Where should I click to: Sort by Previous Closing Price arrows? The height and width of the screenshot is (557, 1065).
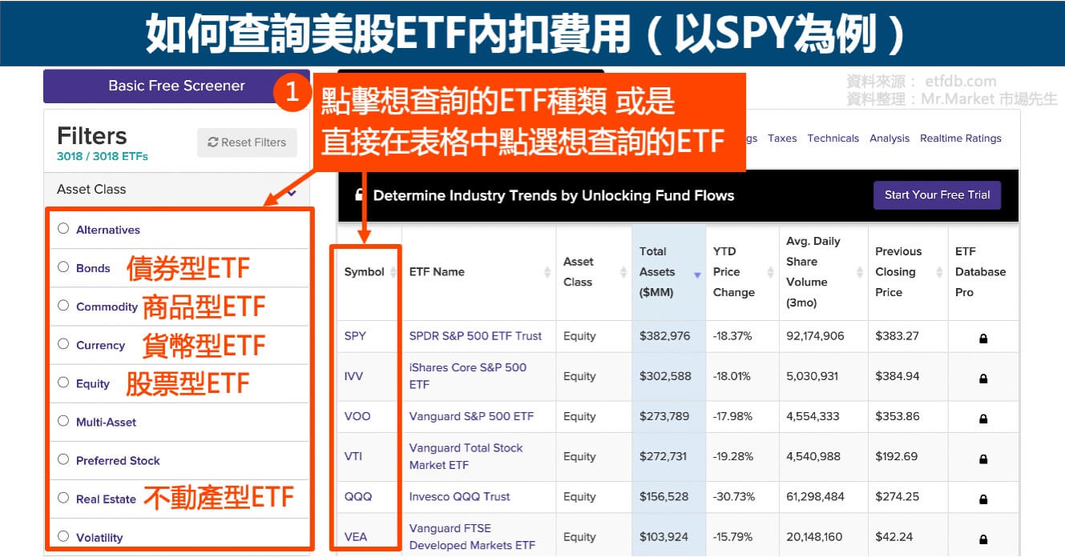click(x=939, y=272)
